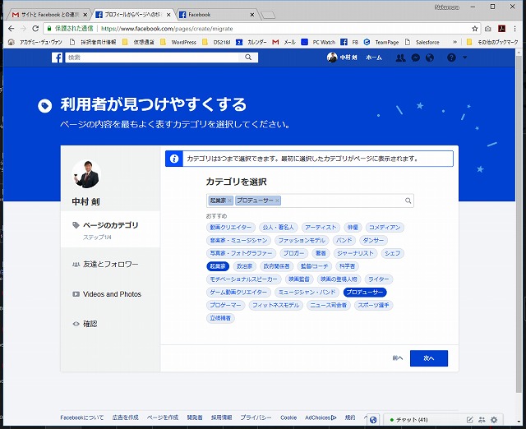This screenshot has height=429, width=526.
Task: Click the 前へ link
Action: (397, 358)
